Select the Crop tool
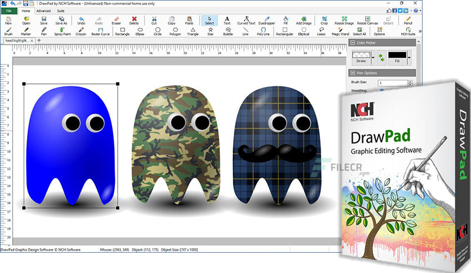The height and width of the screenshot is (273, 471). (324, 20)
